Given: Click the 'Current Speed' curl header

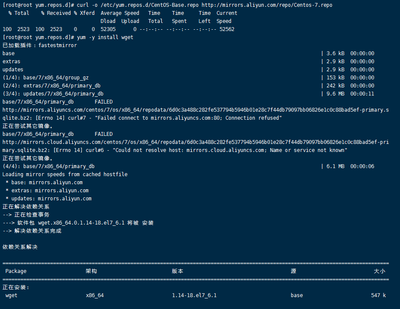Looking at the screenshot, I should pyautogui.click(x=227, y=17).
